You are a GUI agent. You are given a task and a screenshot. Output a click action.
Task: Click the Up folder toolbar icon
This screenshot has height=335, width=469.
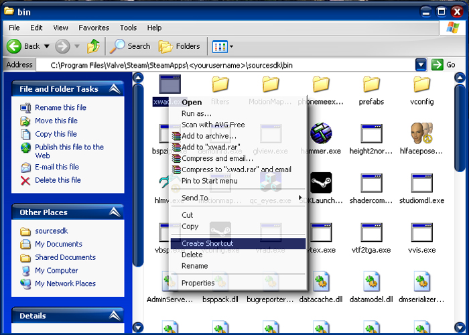[x=93, y=46]
